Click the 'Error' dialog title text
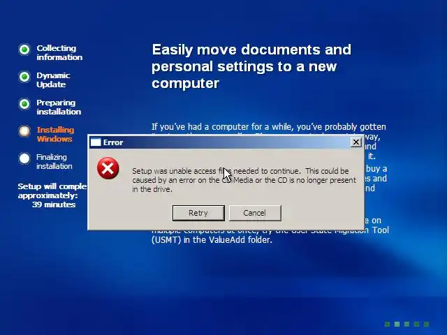 tap(113, 142)
